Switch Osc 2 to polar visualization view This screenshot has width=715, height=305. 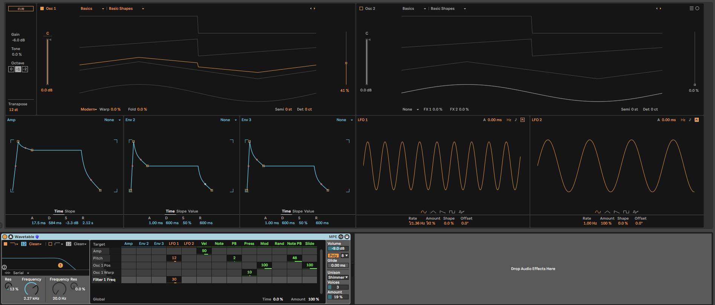coord(697,8)
